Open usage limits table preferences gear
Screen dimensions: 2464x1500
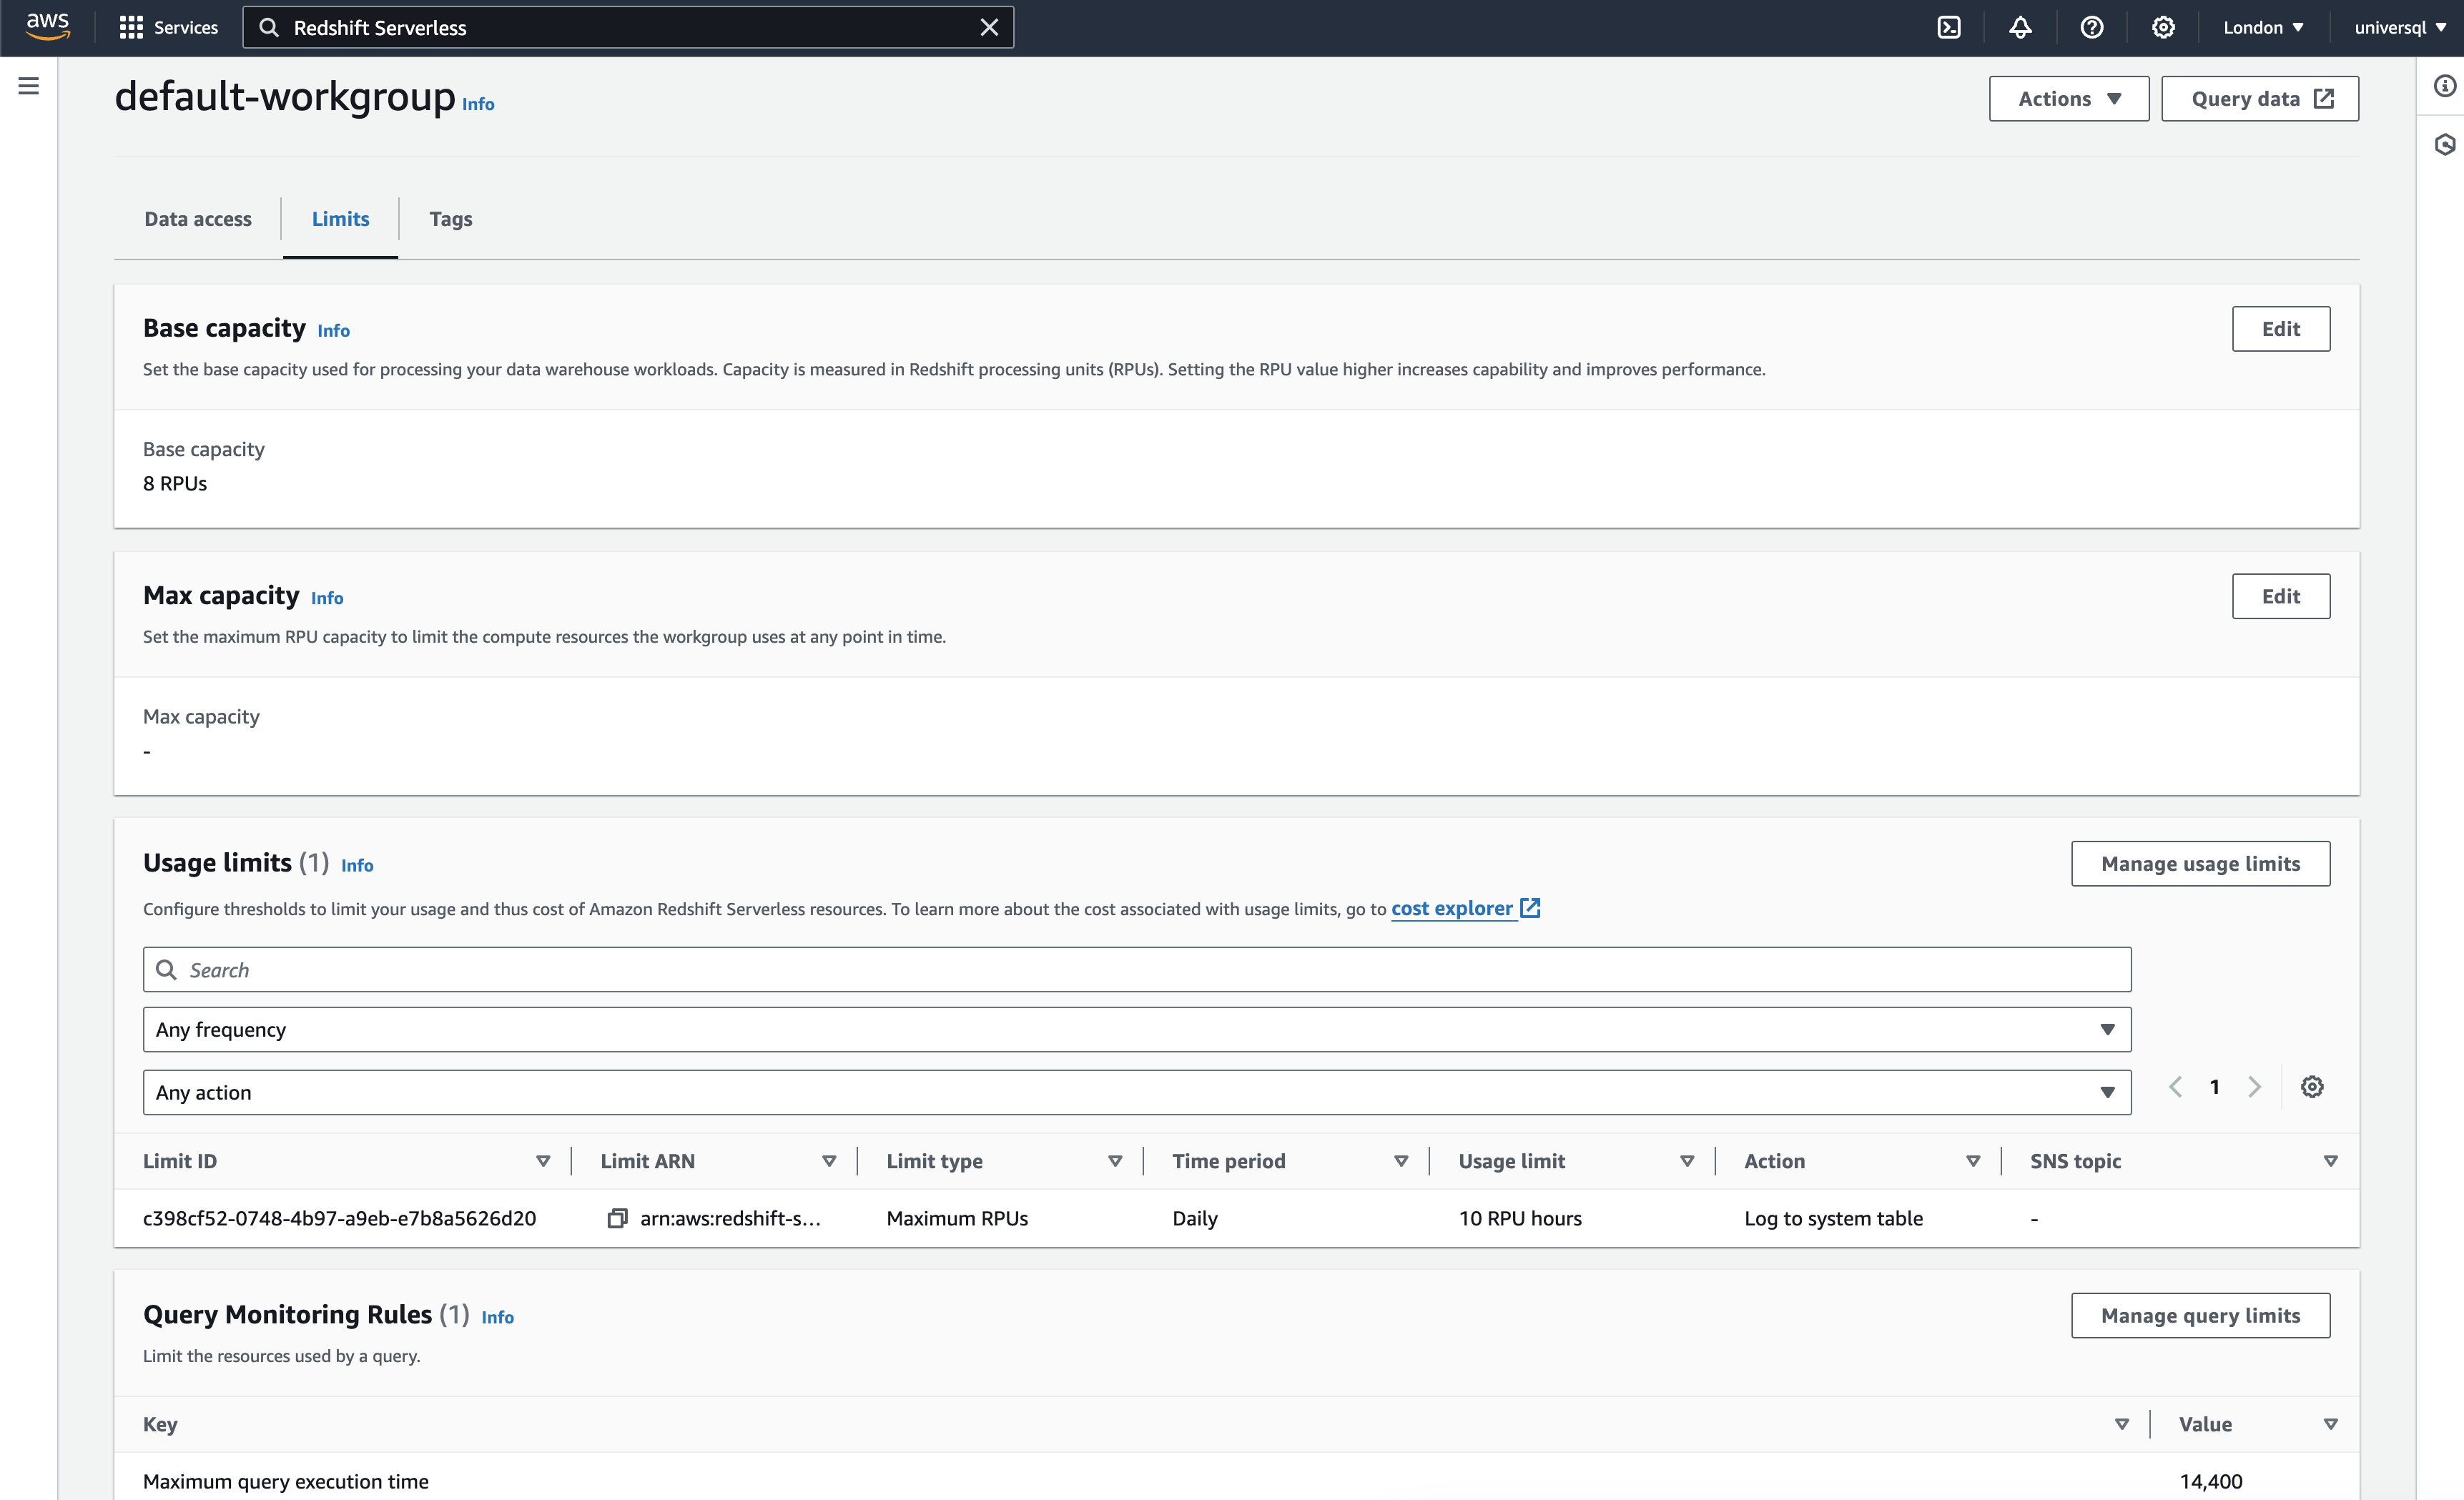(2311, 1087)
